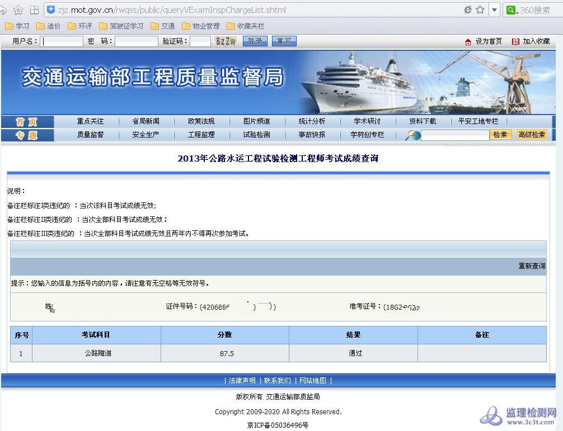Screen dimensions: 563x431
Task: Expand the address bar dropdown arrow
Action: tap(494, 10)
